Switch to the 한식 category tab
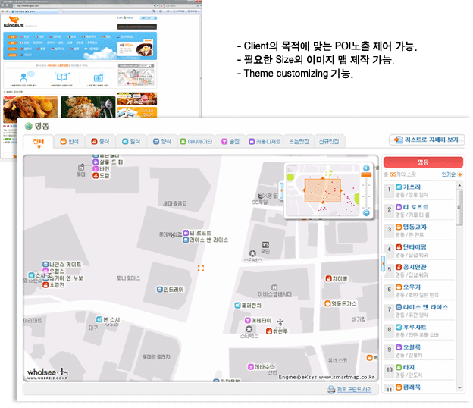Screen dimensions: 473x408 coord(68,142)
